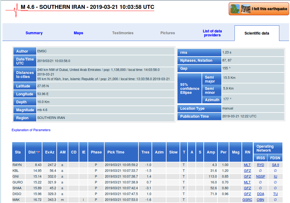This screenshot has height=203, width=290.
Task: Sort table by the Dist column header
Action: 32,152
